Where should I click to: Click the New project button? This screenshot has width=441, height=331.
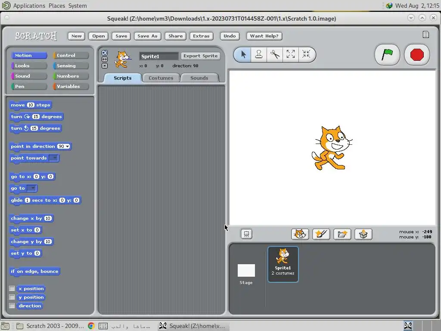77,36
